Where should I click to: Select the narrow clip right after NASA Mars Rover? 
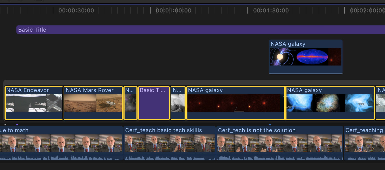tap(131, 103)
